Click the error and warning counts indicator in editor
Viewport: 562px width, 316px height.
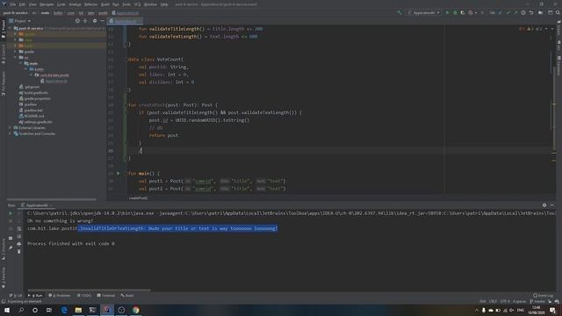531,29
